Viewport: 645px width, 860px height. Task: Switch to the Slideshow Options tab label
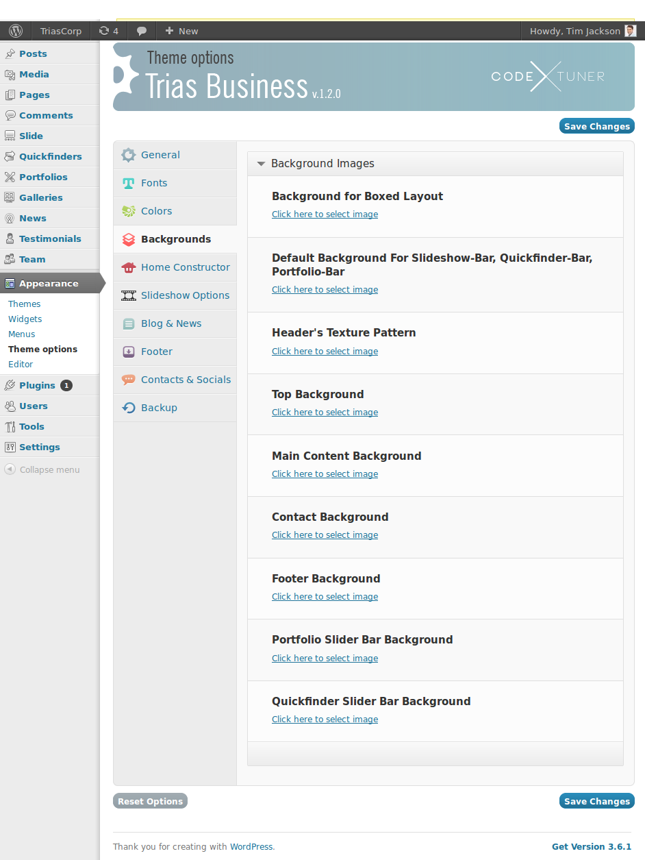[x=186, y=295]
